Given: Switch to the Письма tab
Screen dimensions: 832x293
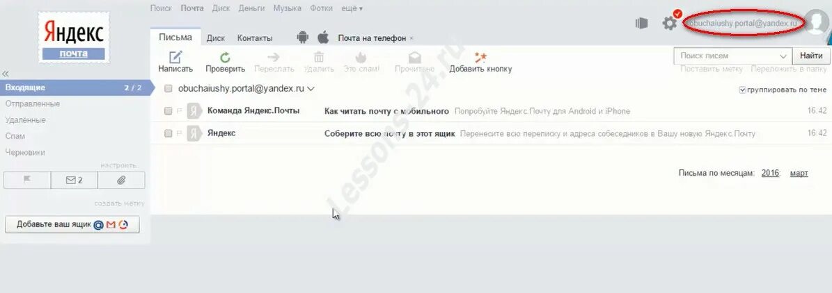Looking at the screenshot, I should coord(175,37).
